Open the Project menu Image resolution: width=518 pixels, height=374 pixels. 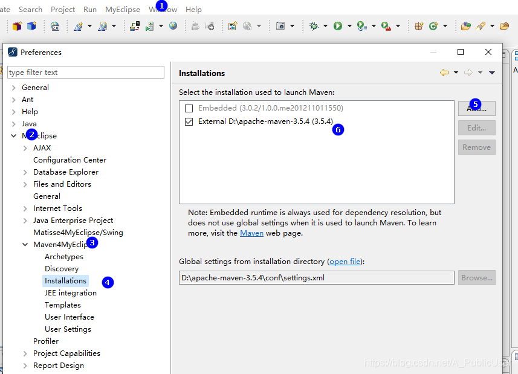tap(63, 10)
